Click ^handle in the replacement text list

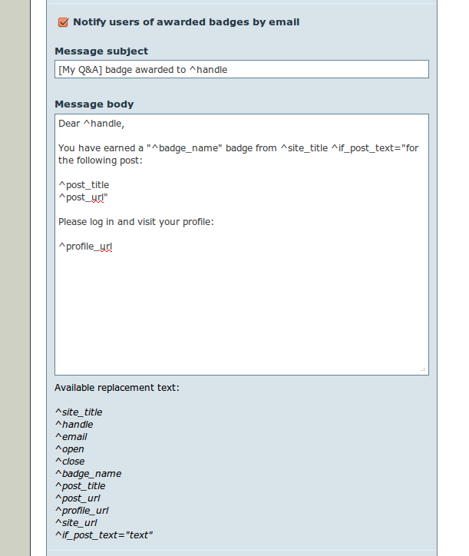tap(74, 425)
